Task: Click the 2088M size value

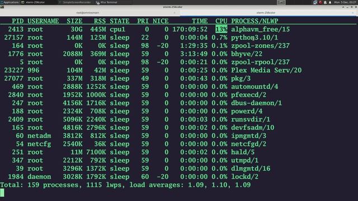Action: (x=73, y=54)
